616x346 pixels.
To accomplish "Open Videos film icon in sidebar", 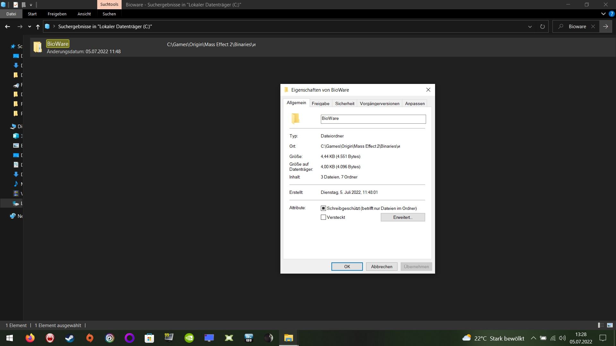I will [x=16, y=194].
